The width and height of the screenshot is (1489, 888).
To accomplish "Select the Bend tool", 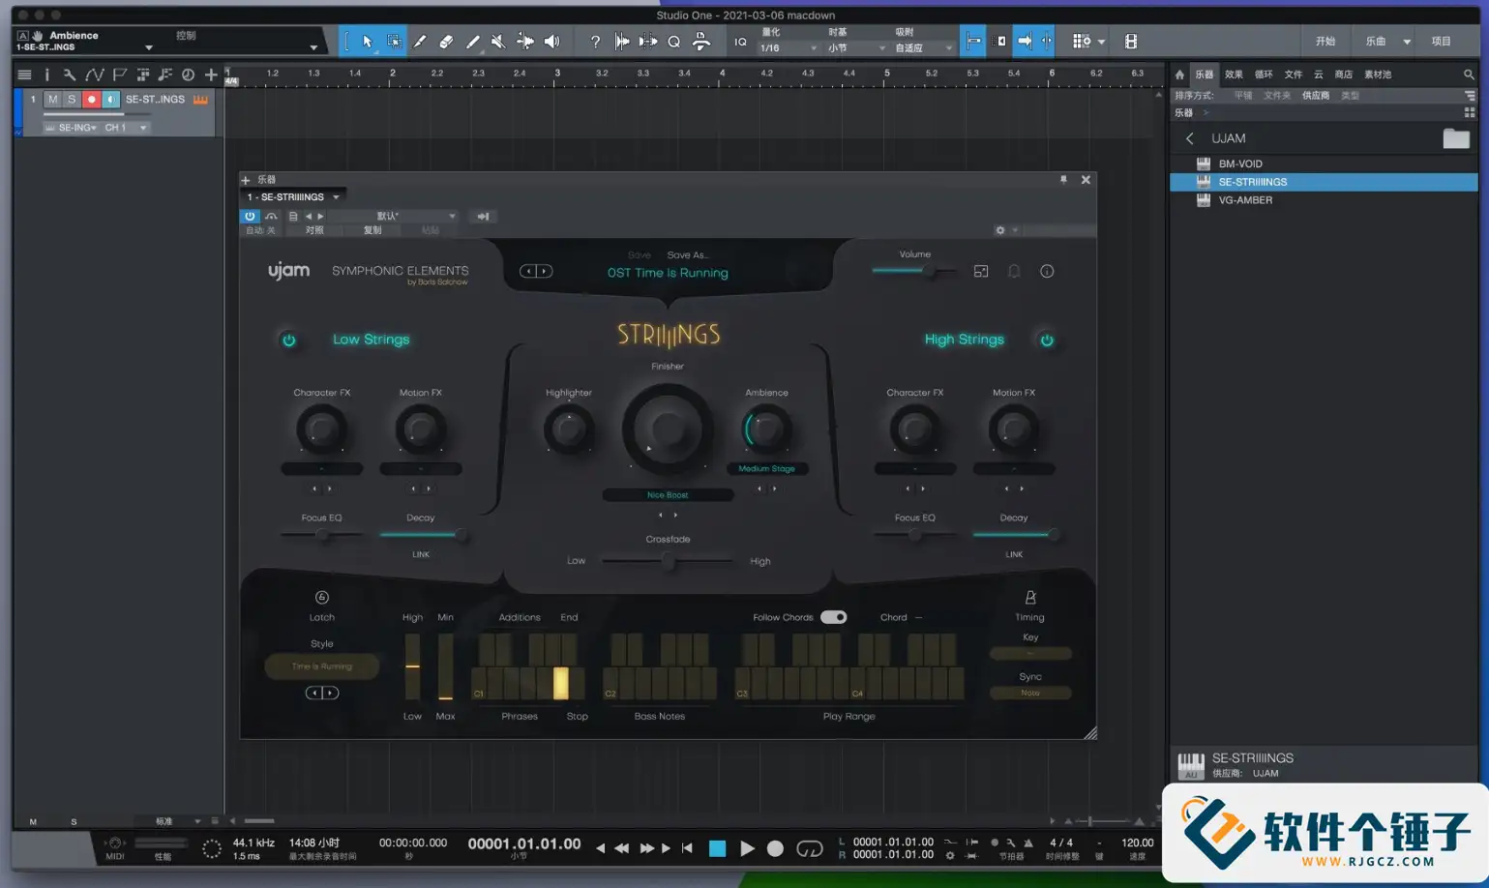I will (x=525, y=42).
